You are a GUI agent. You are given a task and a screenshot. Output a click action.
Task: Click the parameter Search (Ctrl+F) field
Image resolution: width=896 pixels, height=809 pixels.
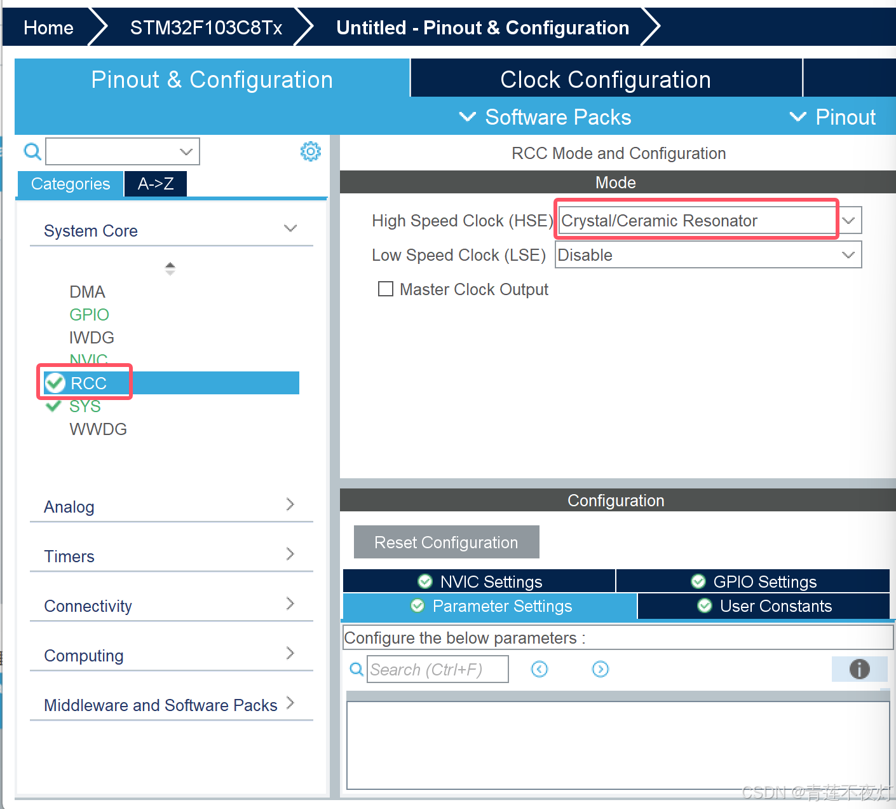[438, 669]
